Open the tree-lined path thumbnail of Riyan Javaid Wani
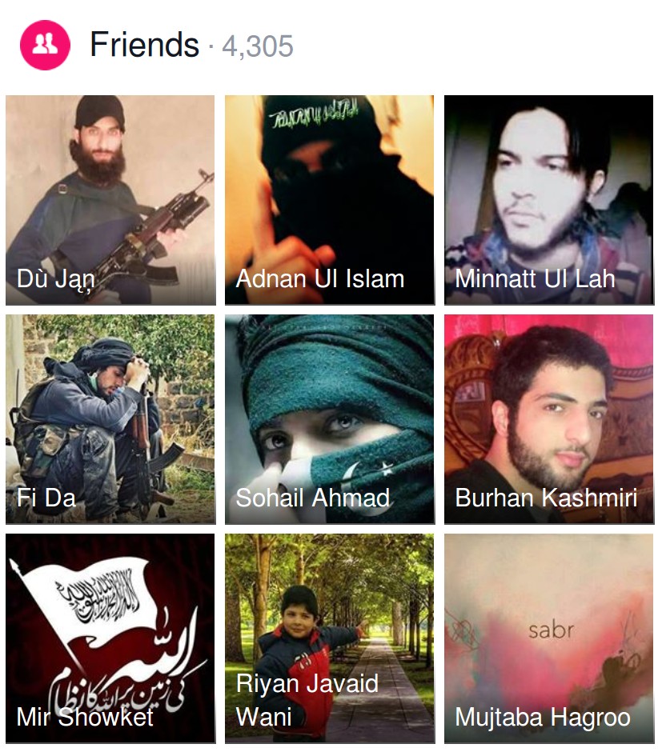 tap(330, 638)
